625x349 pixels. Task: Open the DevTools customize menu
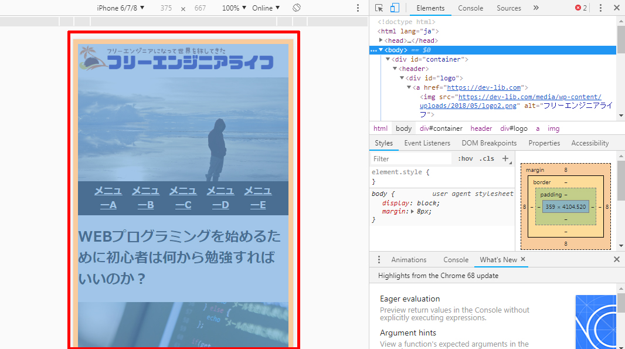(600, 8)
